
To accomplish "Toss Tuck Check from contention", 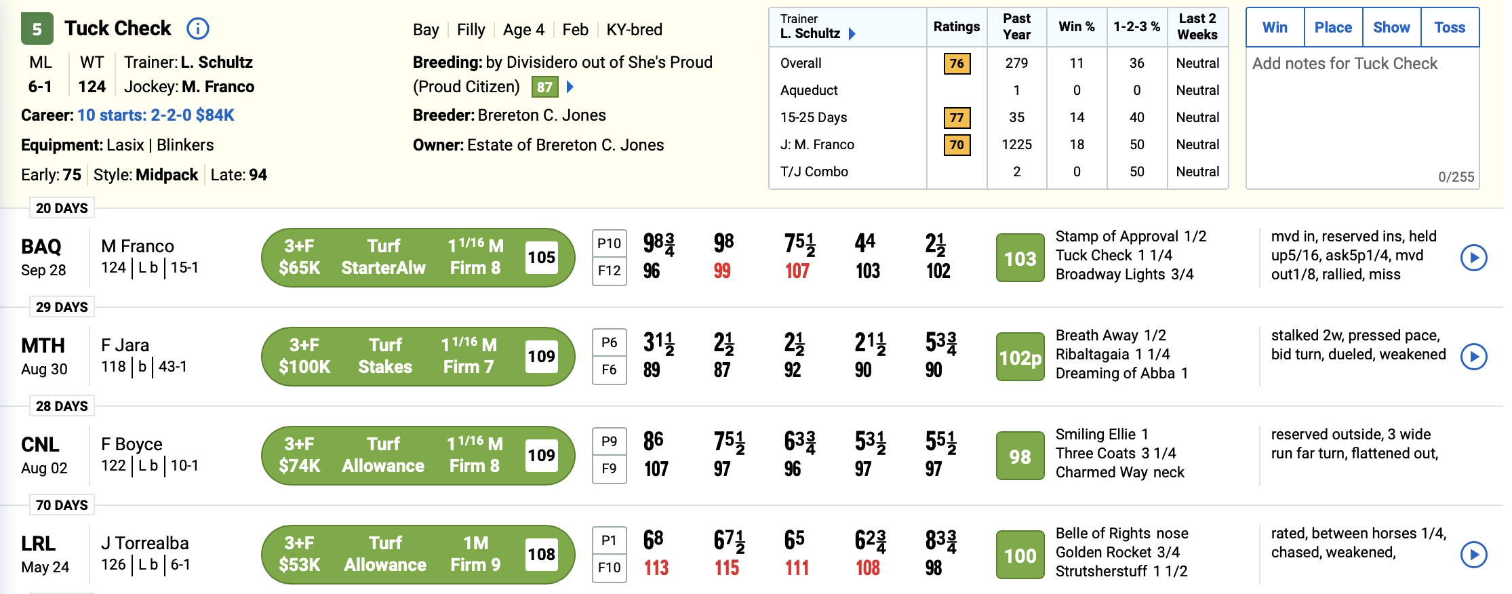I will [x=1450, y=28].
